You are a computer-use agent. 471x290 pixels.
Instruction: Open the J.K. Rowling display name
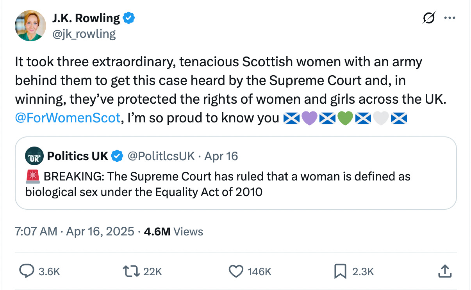[x=86, y=18]
